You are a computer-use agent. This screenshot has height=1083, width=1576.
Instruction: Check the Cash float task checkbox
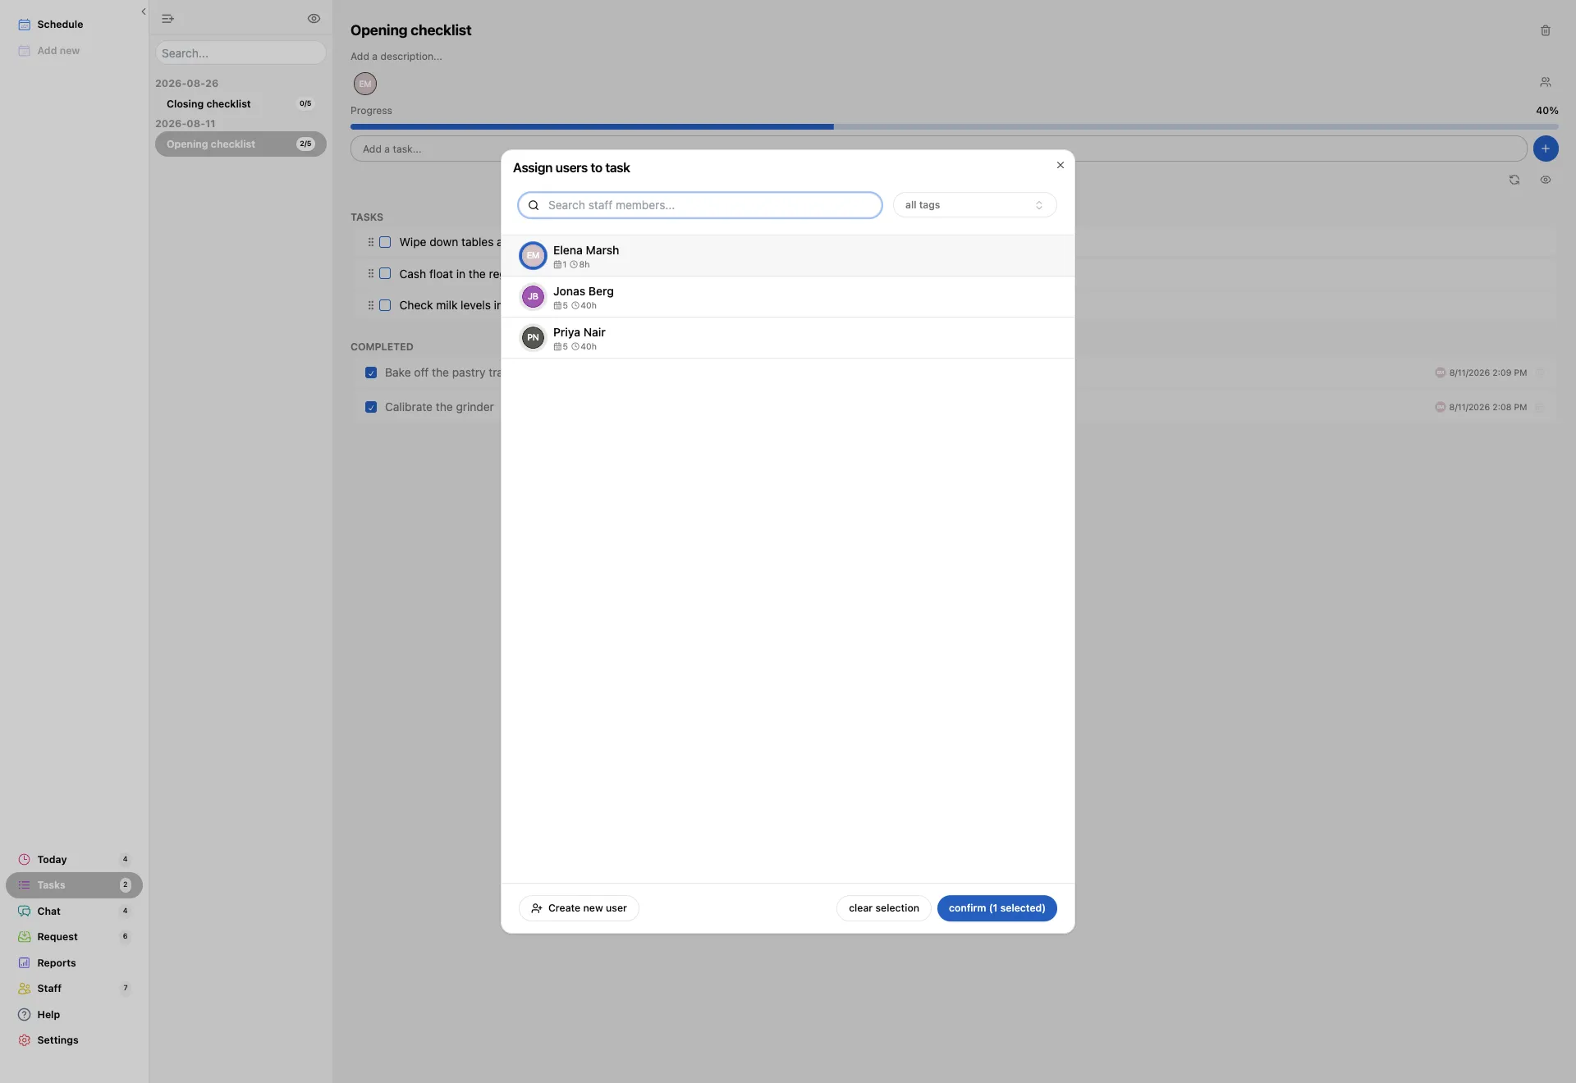point(384,274)
